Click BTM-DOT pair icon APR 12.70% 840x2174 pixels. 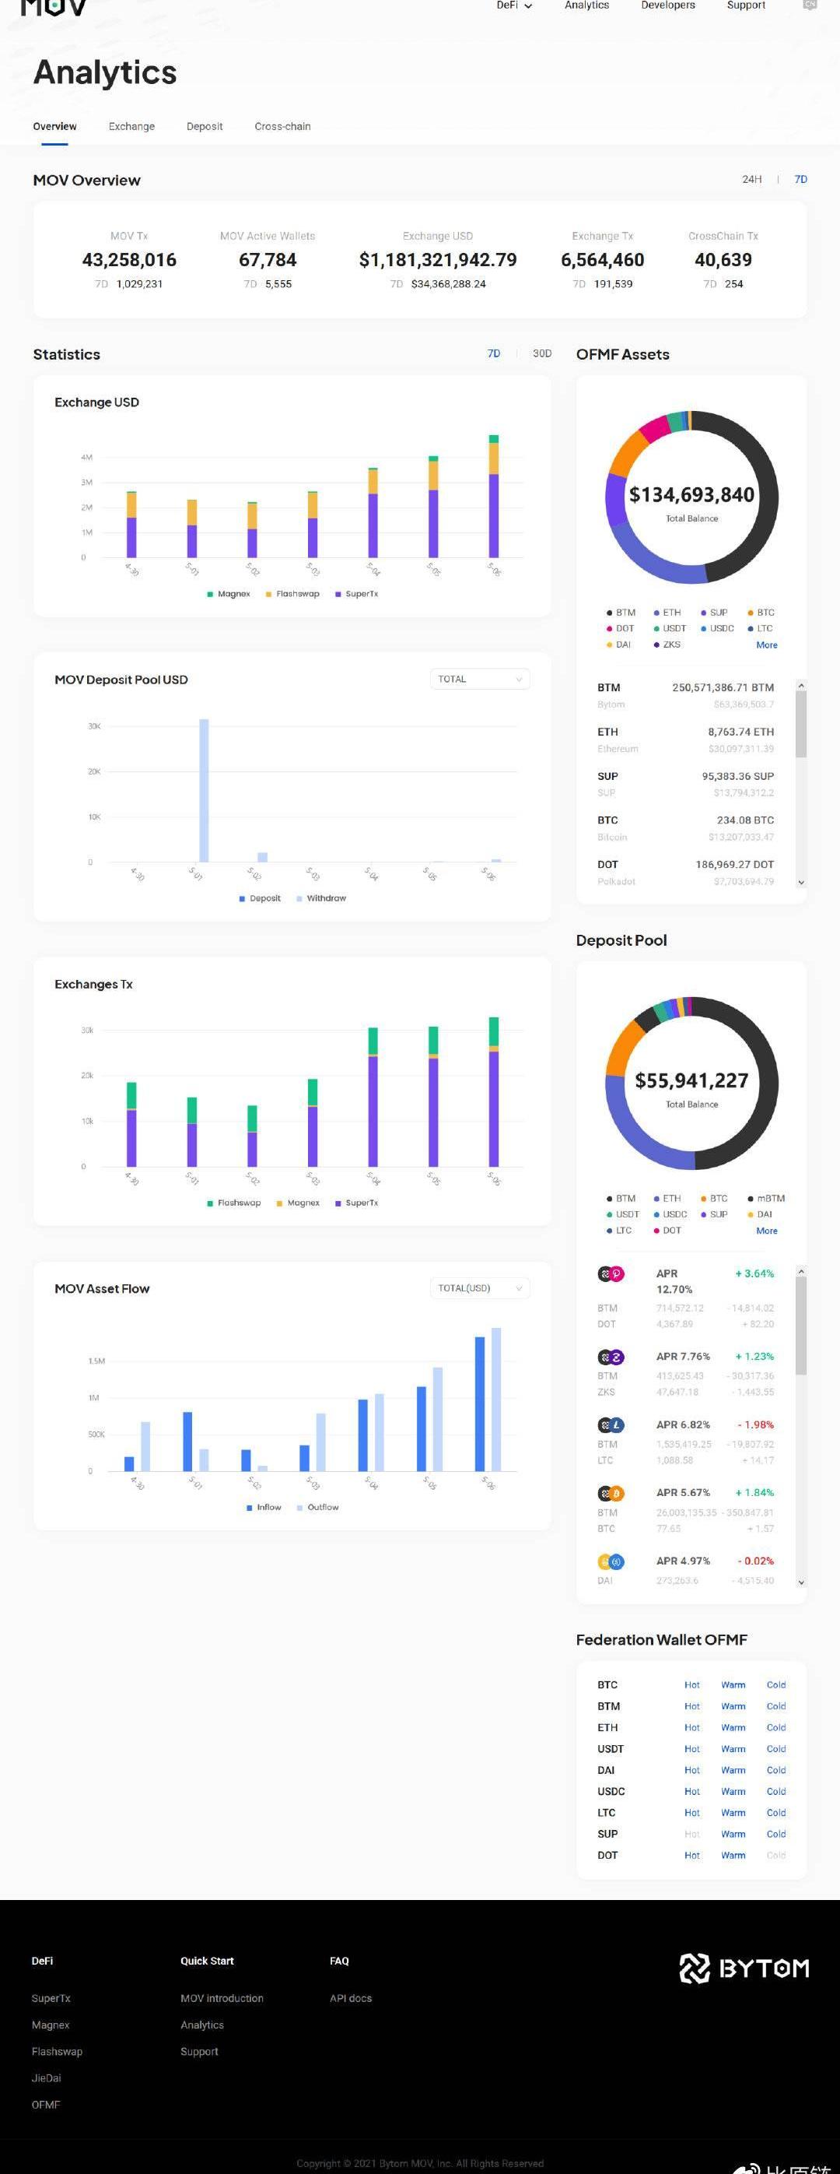611,1274
